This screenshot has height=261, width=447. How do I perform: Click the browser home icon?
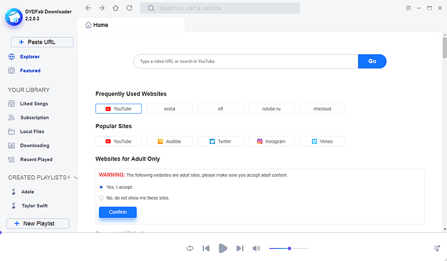(x=116, y=8)
